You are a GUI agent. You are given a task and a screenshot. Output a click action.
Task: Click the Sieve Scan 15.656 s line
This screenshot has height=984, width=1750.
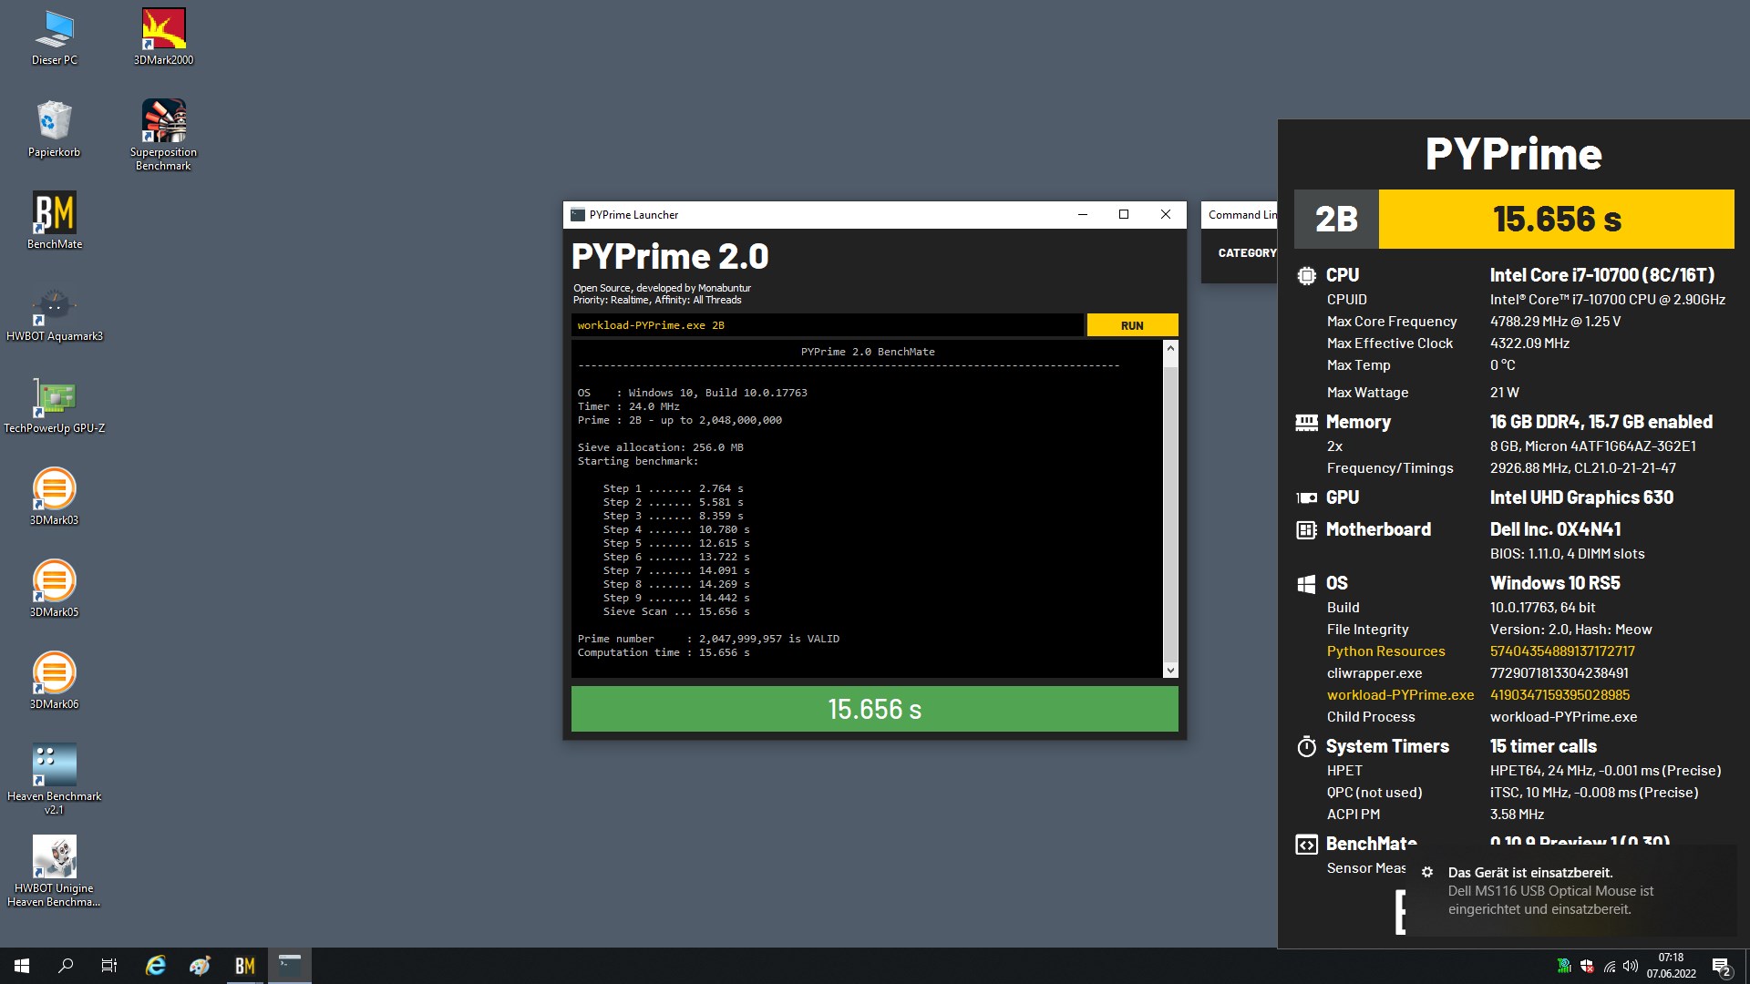click(x=676, y=611)
